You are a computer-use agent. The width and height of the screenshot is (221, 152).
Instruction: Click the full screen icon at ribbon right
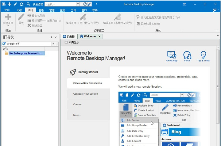215,10
